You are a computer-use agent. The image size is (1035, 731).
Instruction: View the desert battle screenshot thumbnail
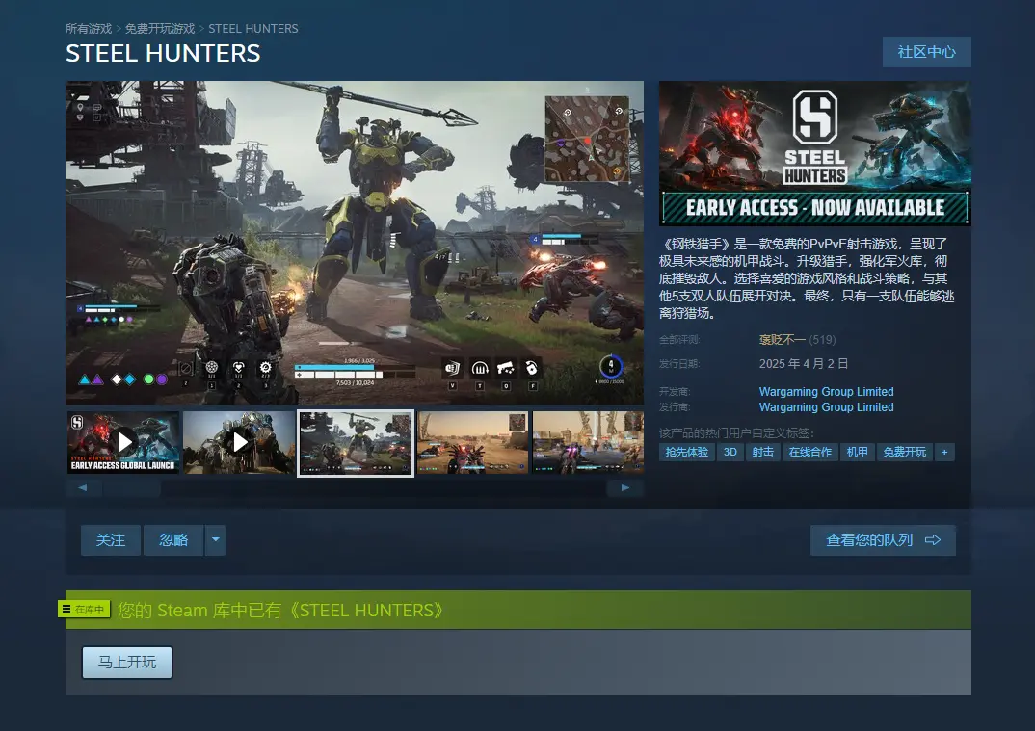(472, 442)
